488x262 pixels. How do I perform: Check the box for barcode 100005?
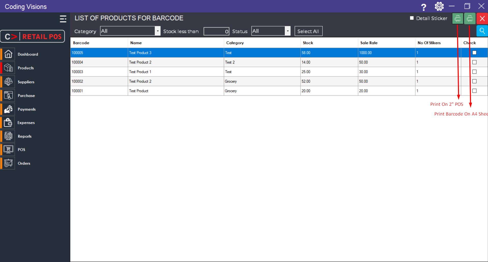pos(474,53)
